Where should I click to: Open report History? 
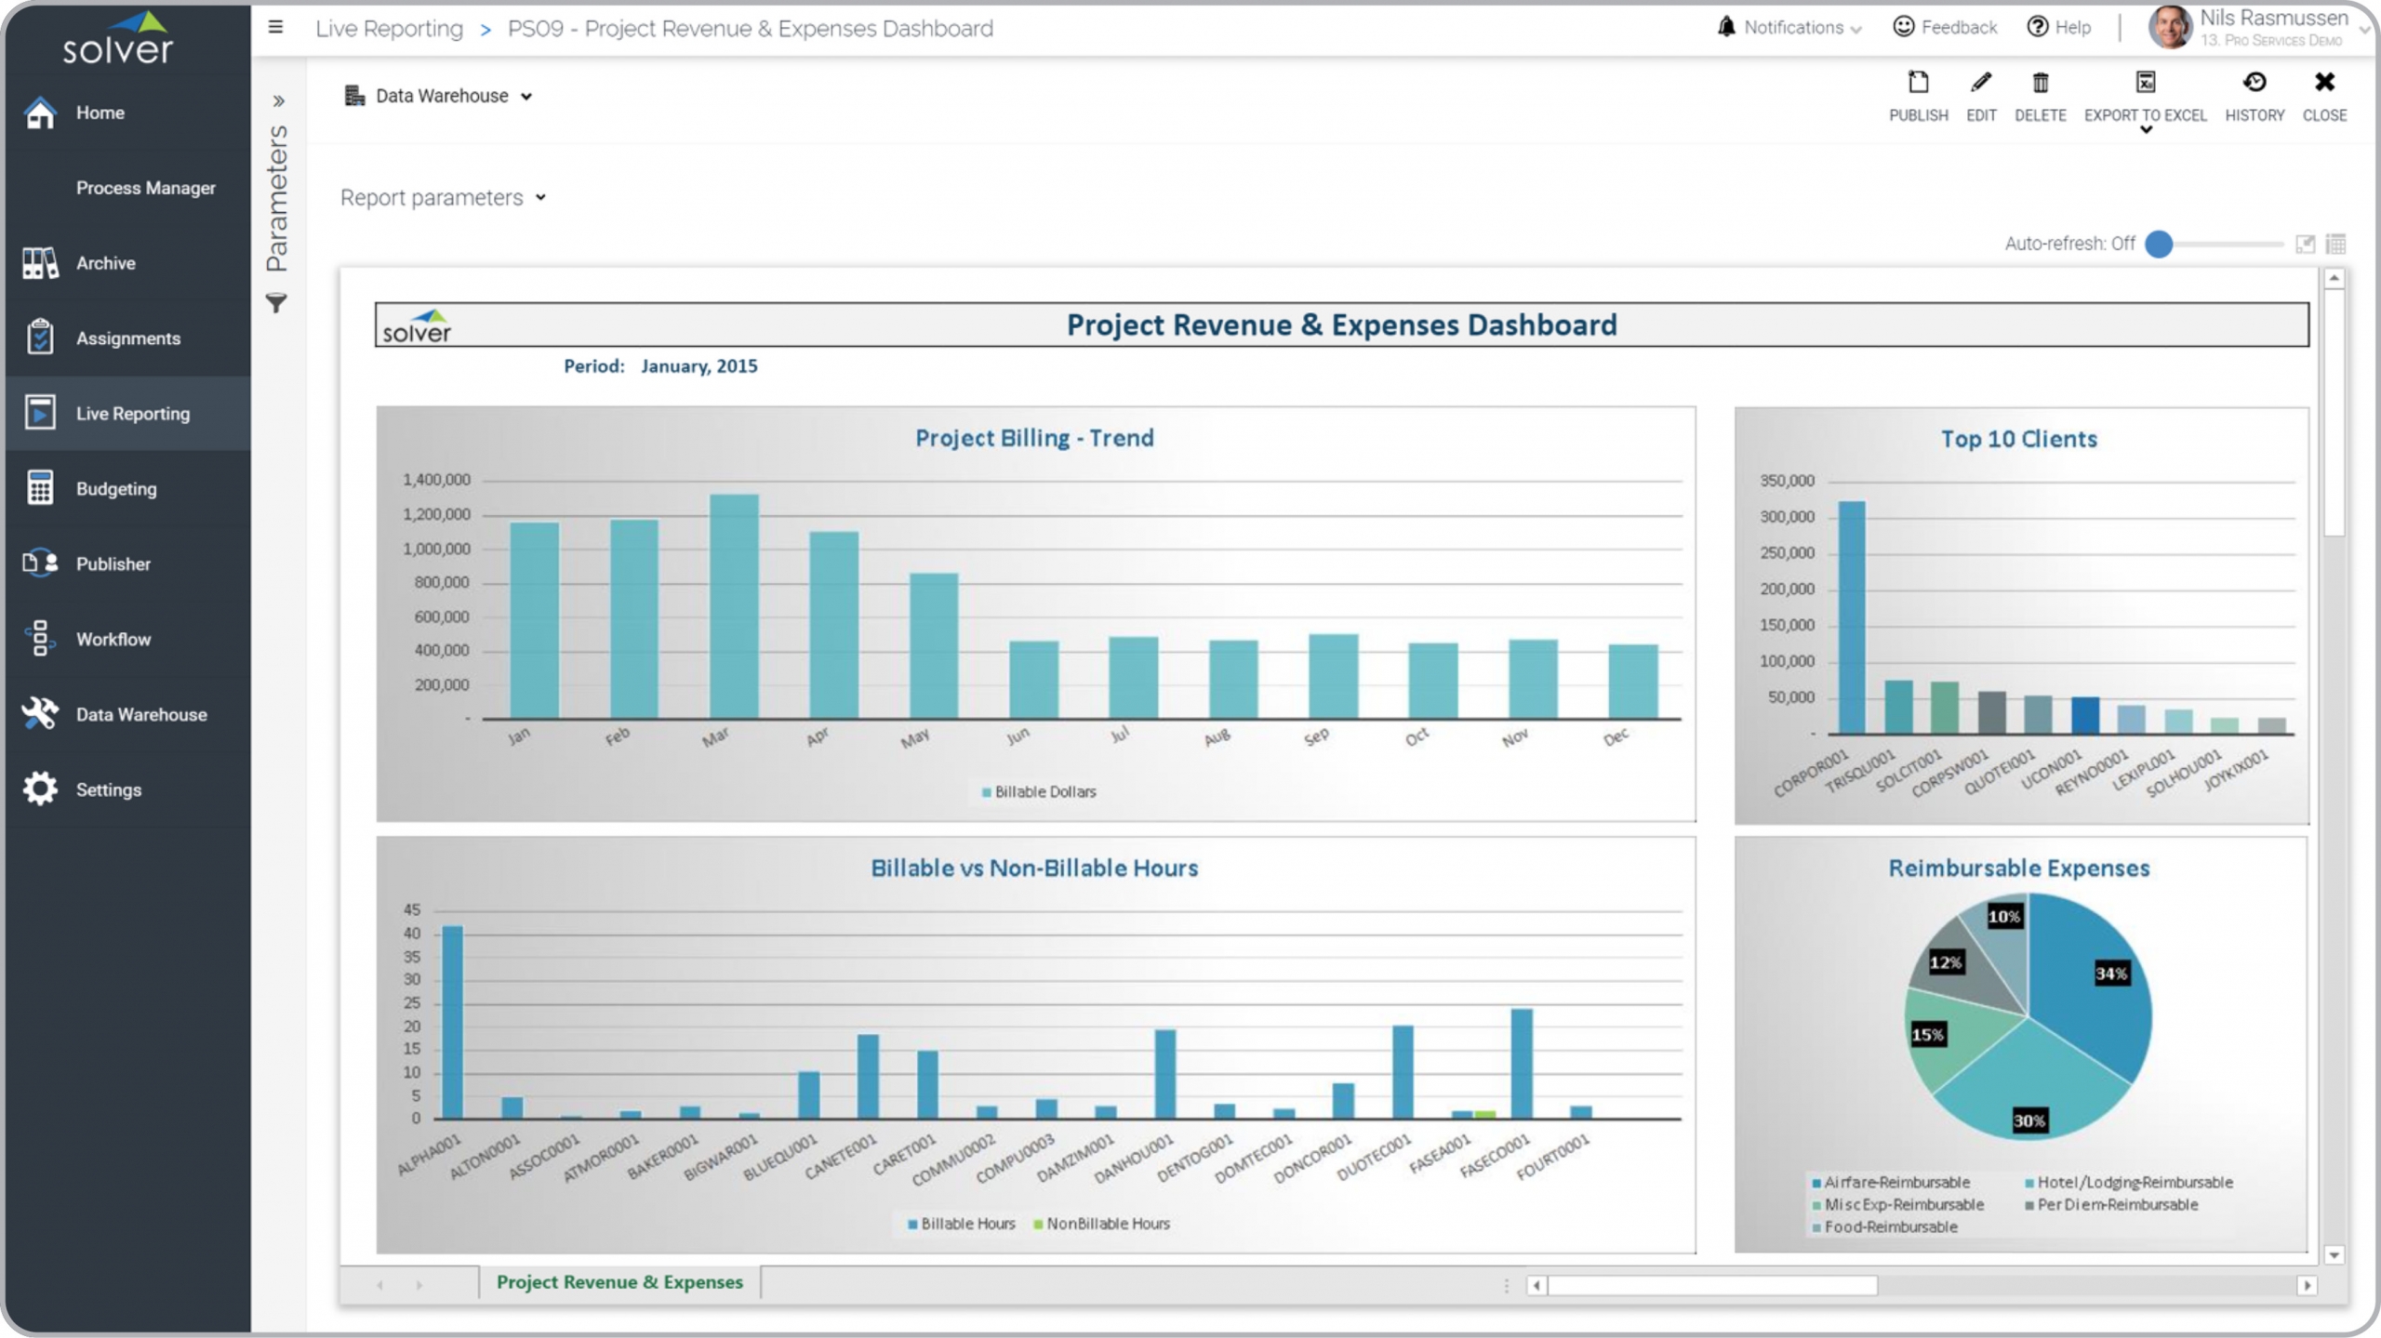[2254, 84]
